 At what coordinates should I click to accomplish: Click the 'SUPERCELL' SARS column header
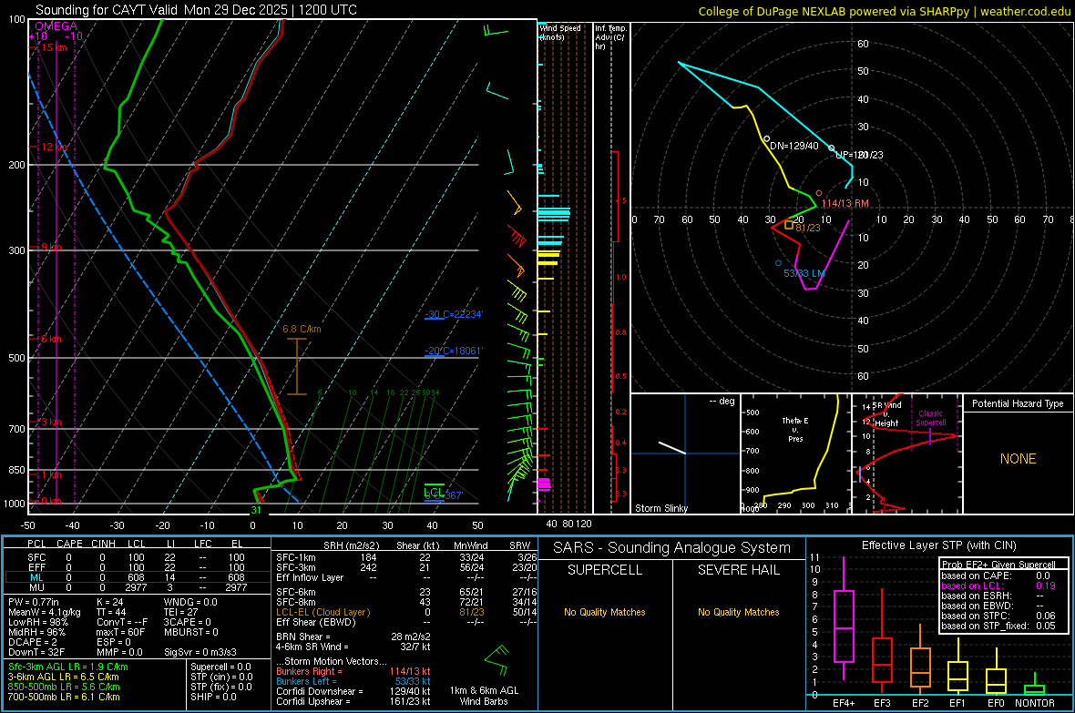pos(605,570)
